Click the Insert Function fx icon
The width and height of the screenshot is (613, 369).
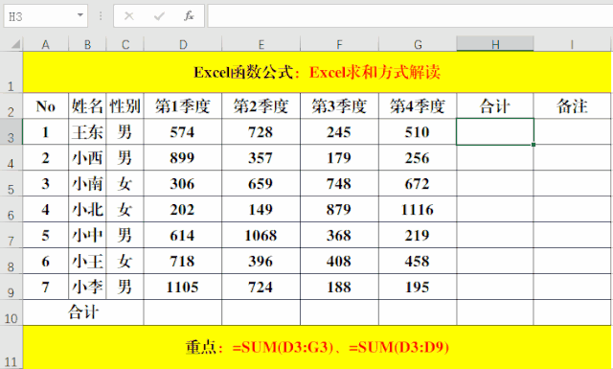(x=189, y=16)
